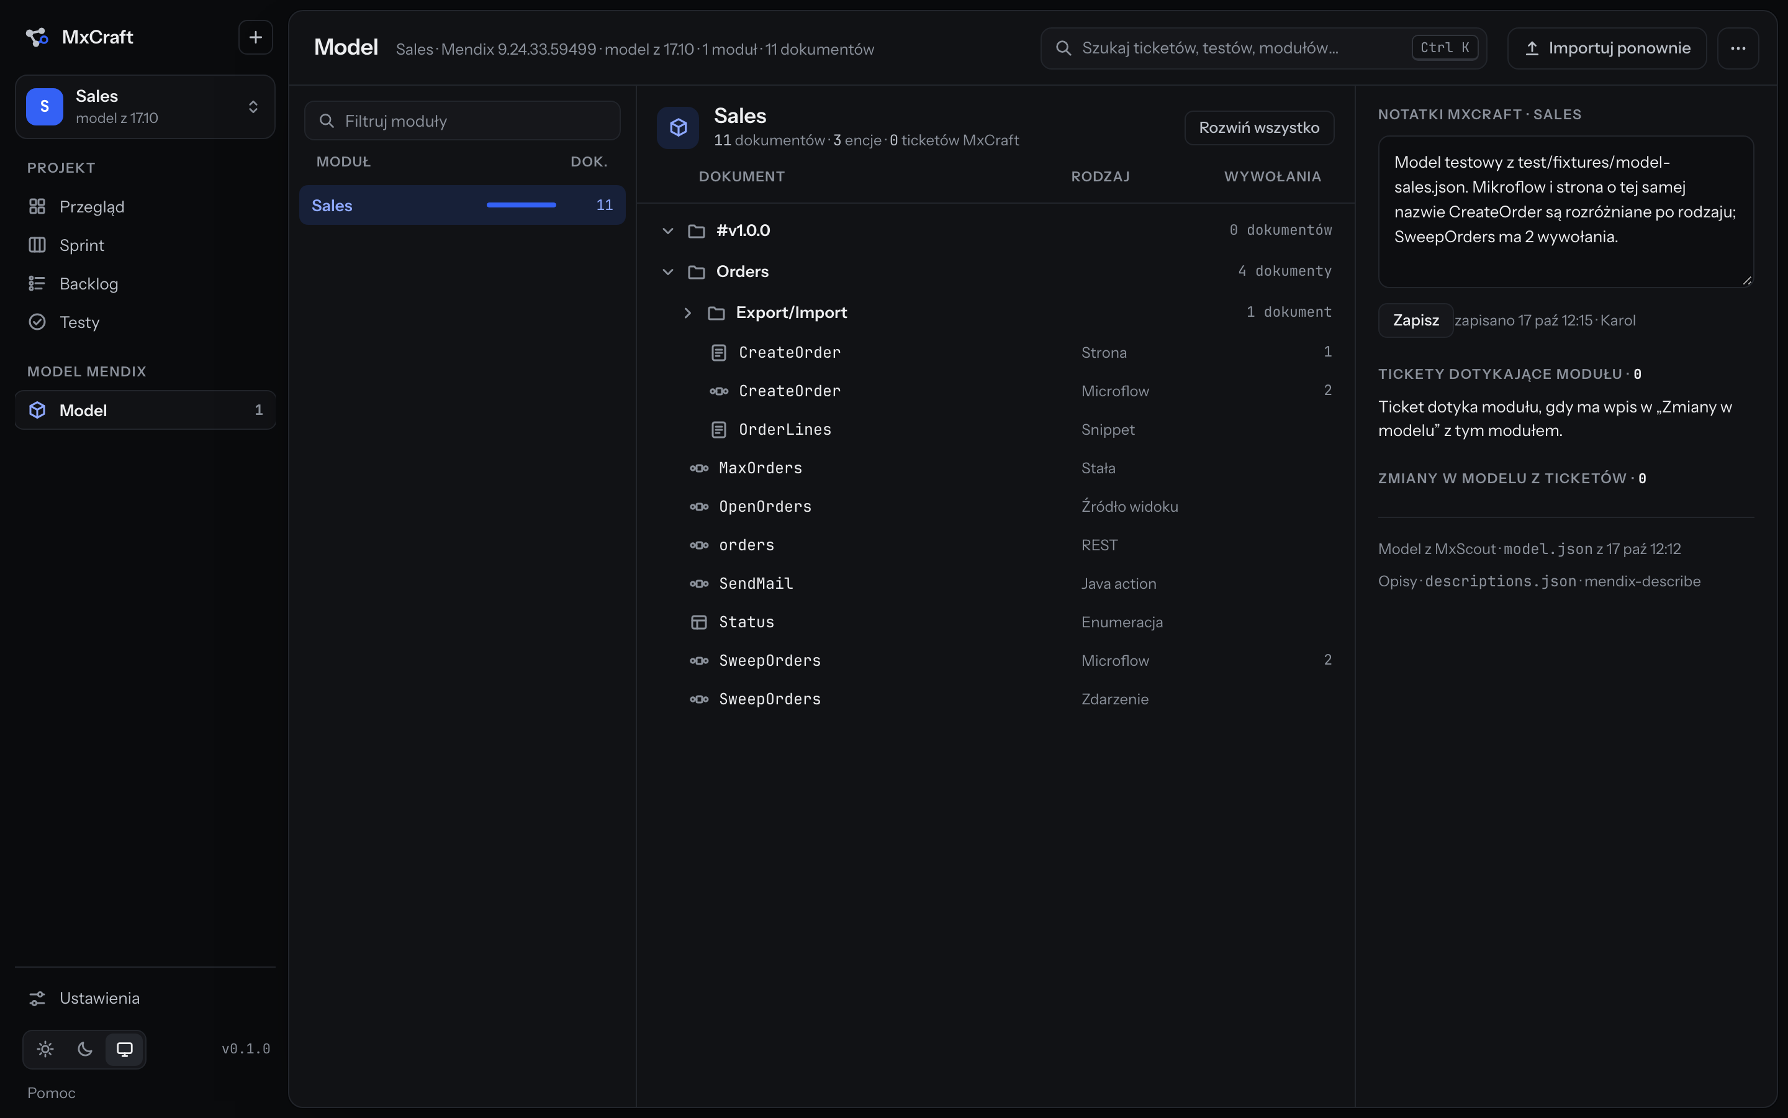1788x1118 pixels.
Task: Click the Sales module cube icon
Action: 678,128
